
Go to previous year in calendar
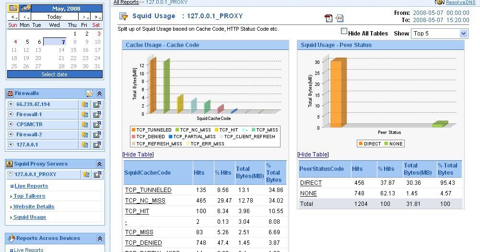tap(13, 17)
